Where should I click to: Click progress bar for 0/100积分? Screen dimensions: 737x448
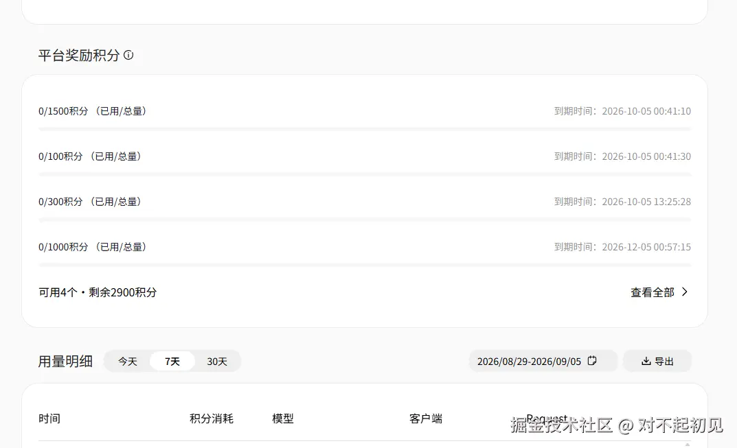[365, 174]
